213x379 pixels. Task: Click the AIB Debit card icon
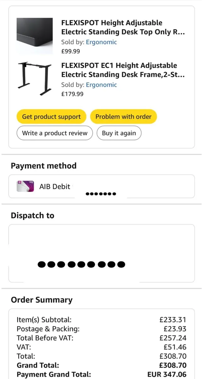[25, 186]
